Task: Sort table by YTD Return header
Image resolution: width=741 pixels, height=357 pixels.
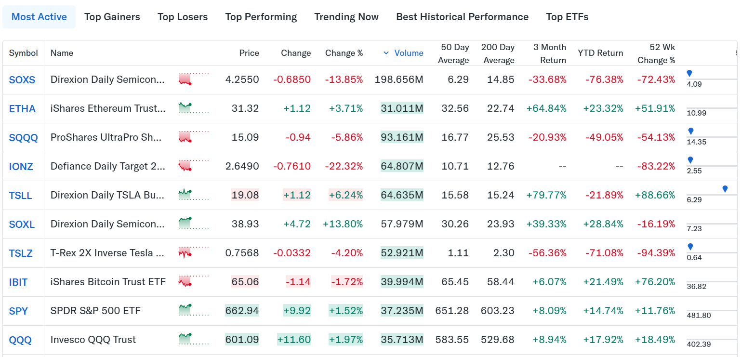Action: pyautogui.click(x=600, y=53)
